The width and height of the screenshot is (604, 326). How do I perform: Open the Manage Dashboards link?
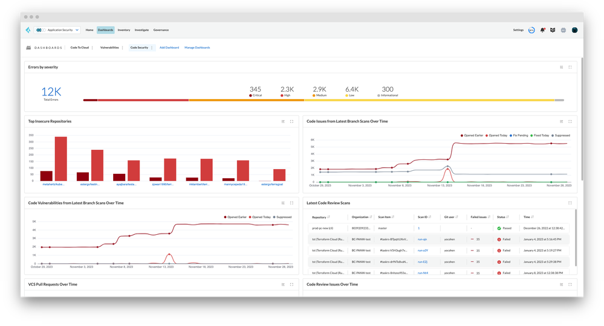[197, 47]
